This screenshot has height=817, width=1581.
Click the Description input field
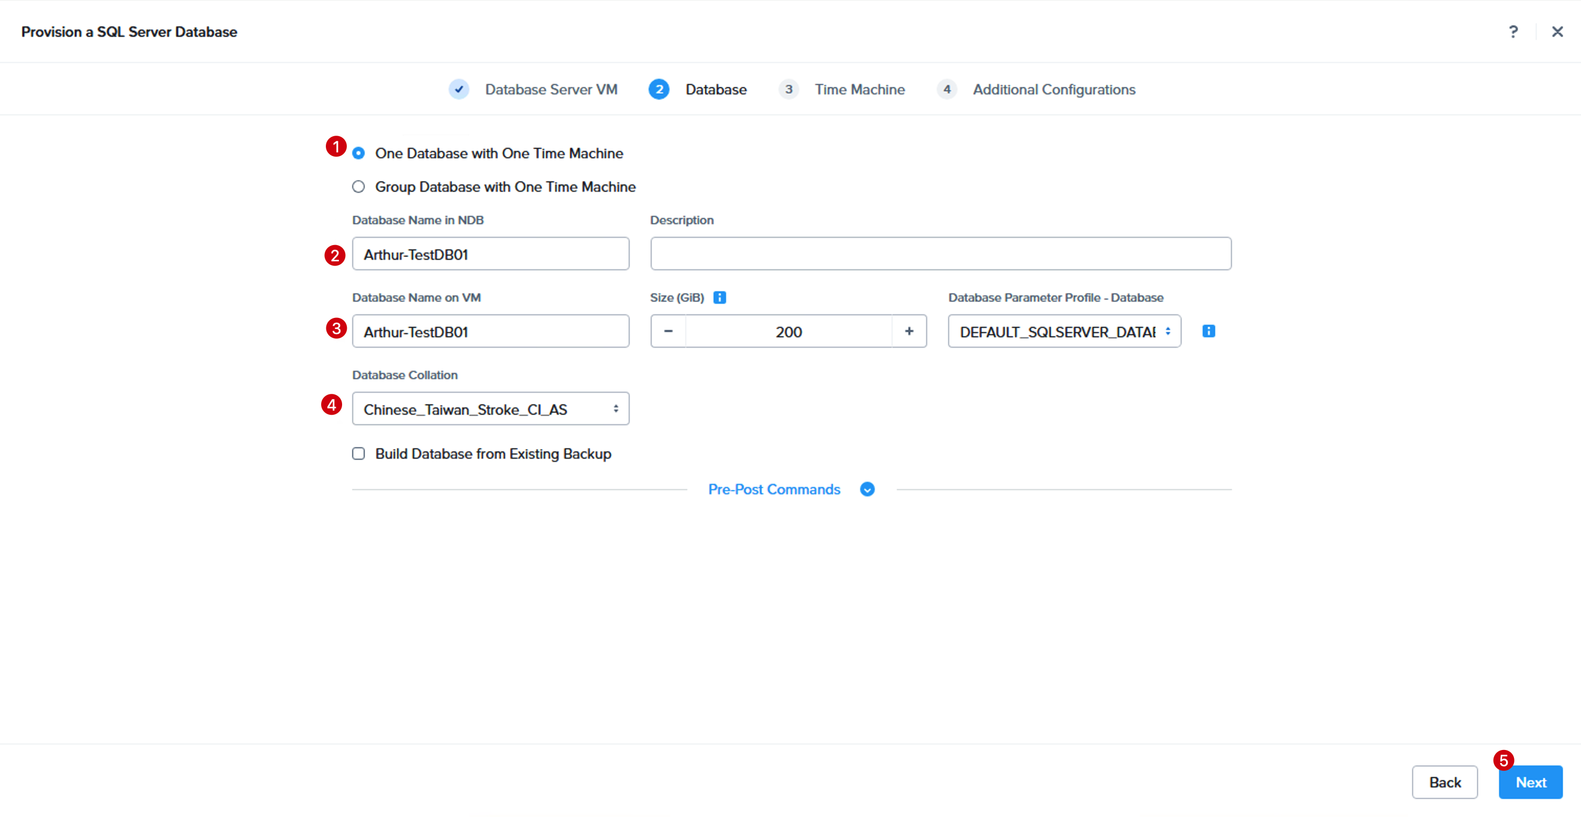(940, 253)
